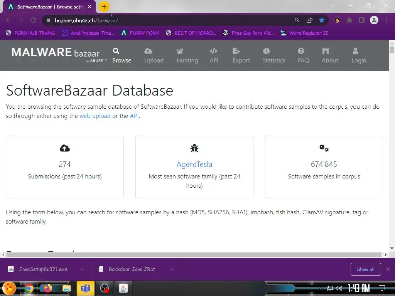Open the Start orb button
Screen dimensions: 395x296
9,288
